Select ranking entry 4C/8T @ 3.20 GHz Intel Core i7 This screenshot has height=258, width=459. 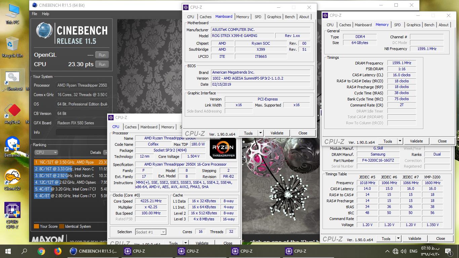coord(71,189)
